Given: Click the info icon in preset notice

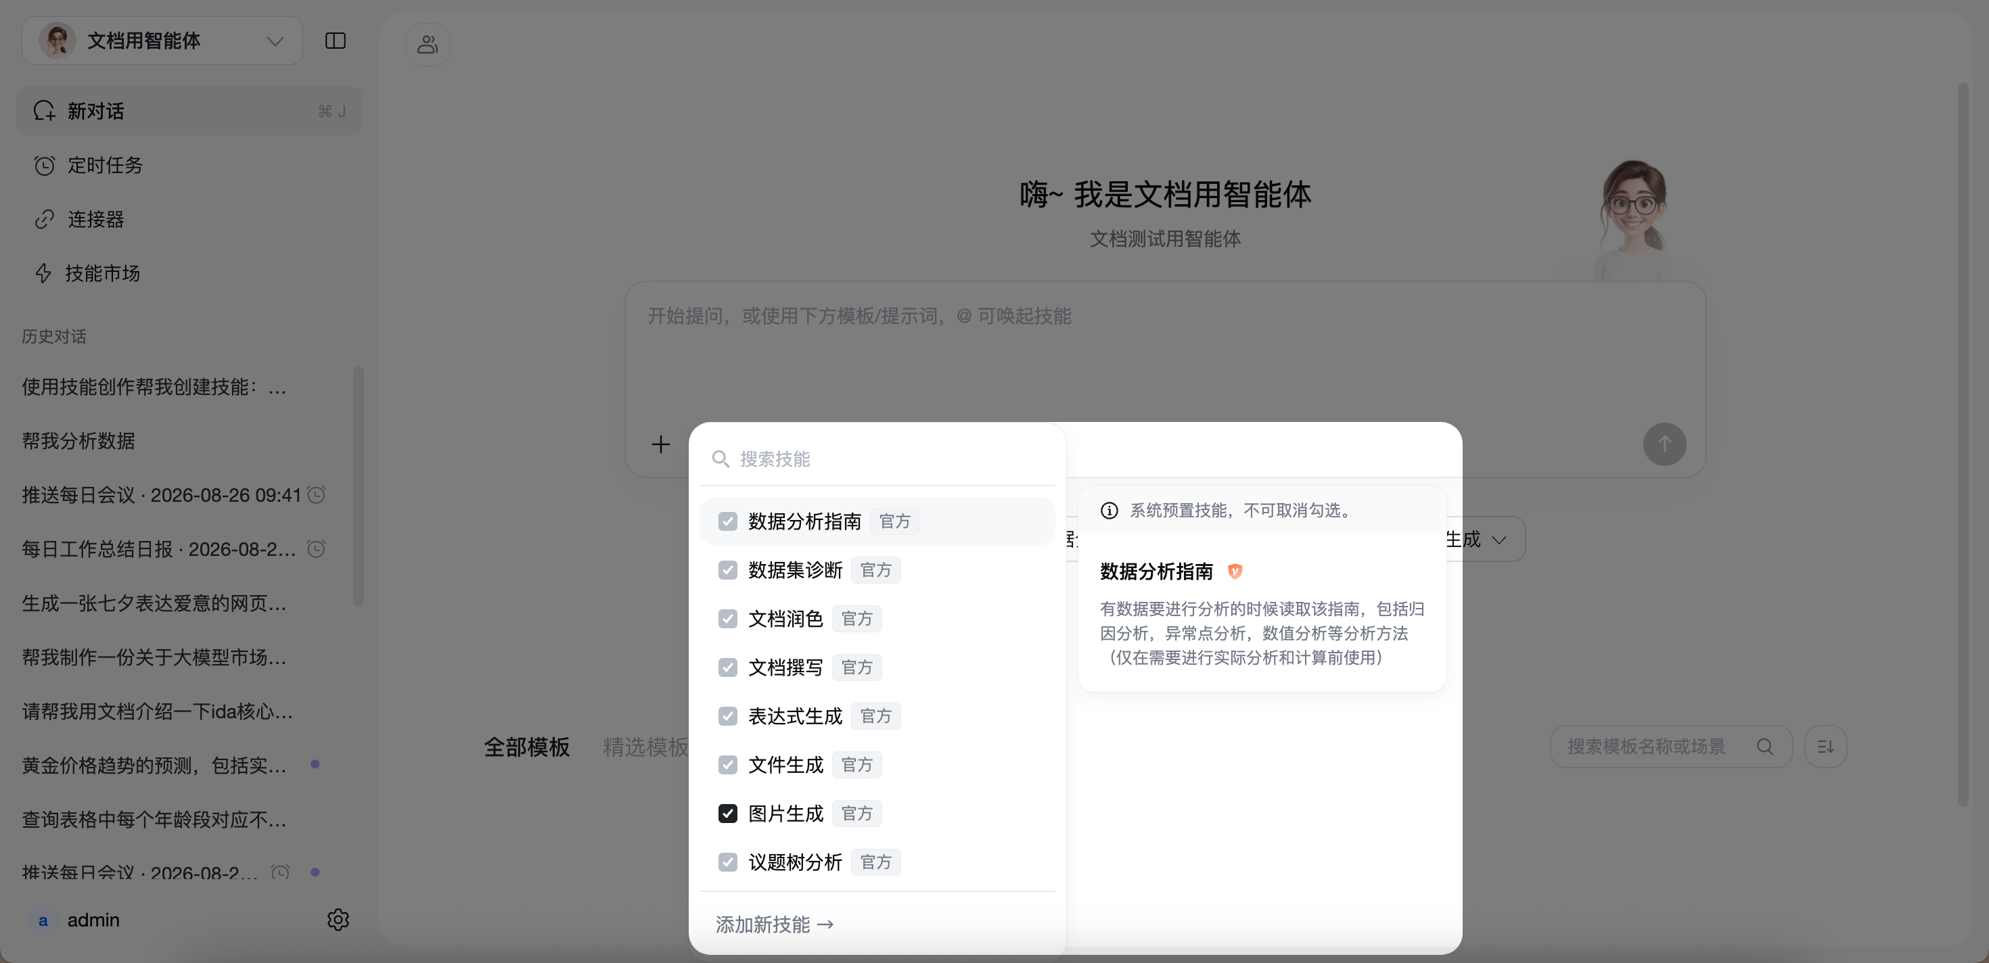Looking at the screenshot, I should [x=1109, y=511].
